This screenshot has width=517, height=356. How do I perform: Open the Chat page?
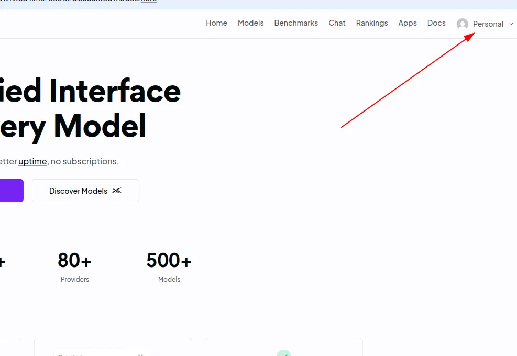337,23
